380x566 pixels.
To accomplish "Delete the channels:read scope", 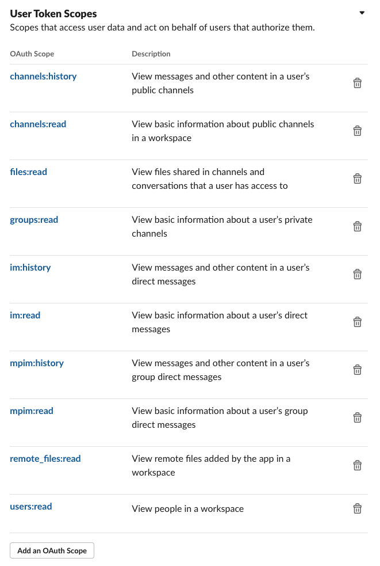I will point(357,130).
